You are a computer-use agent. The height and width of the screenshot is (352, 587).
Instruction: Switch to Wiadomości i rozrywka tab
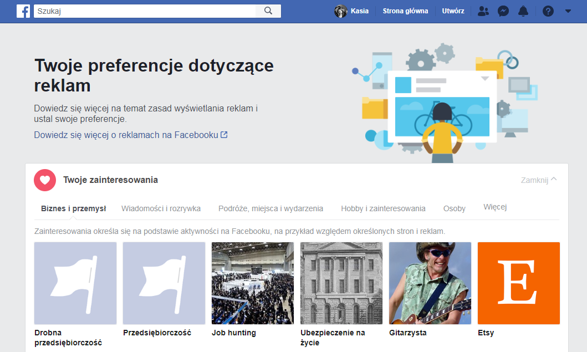tap(161, 208)
